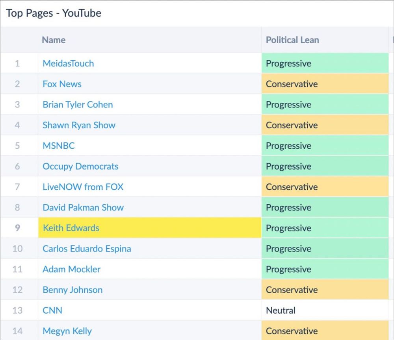
Task: Open the CNN page link
Action: (52, 310)
